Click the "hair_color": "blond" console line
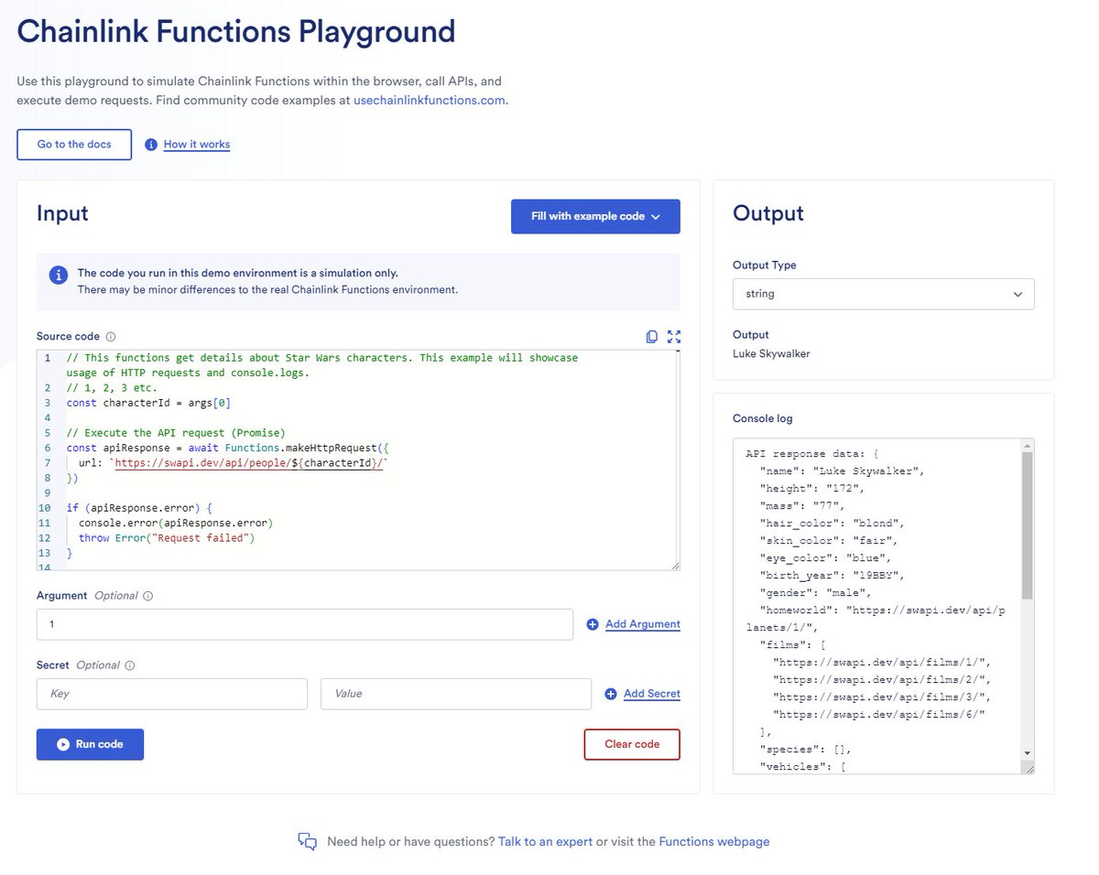Image resolution: width=1099 pixels, height=875 pixels. pos(832,523)
